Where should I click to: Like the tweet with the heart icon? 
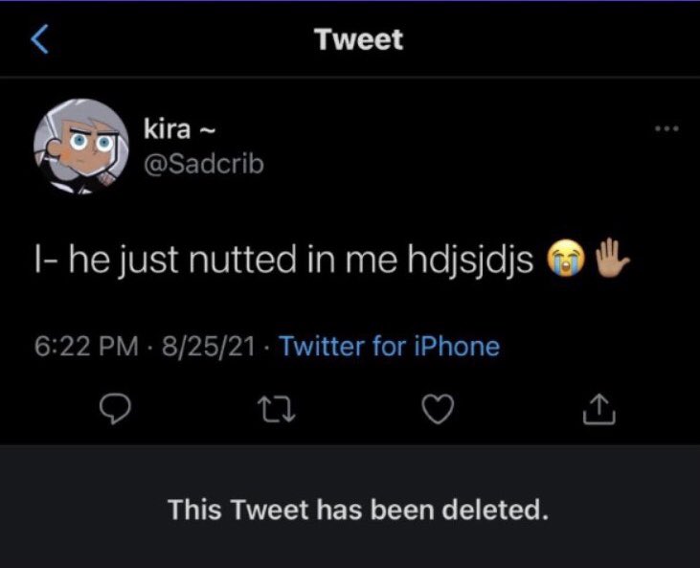[438, 409]
